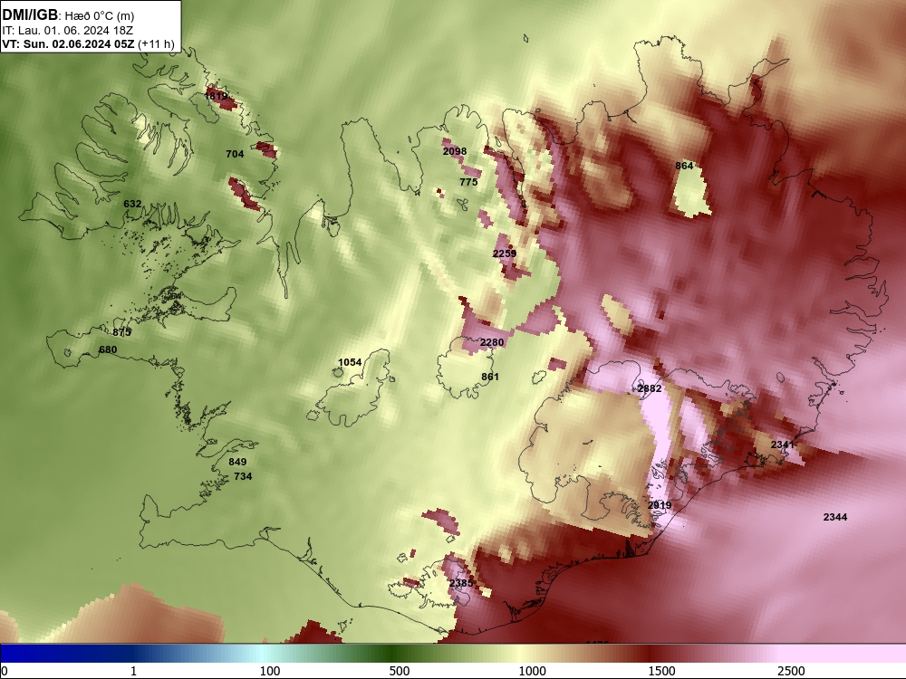Select the 704 height value on map
This screenshot has height=679, width=906.
click(x=235, y=154)
